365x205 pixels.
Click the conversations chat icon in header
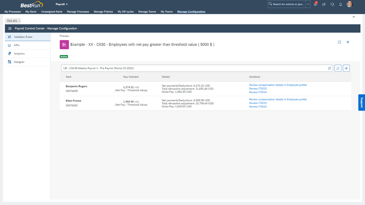point(324,4)
